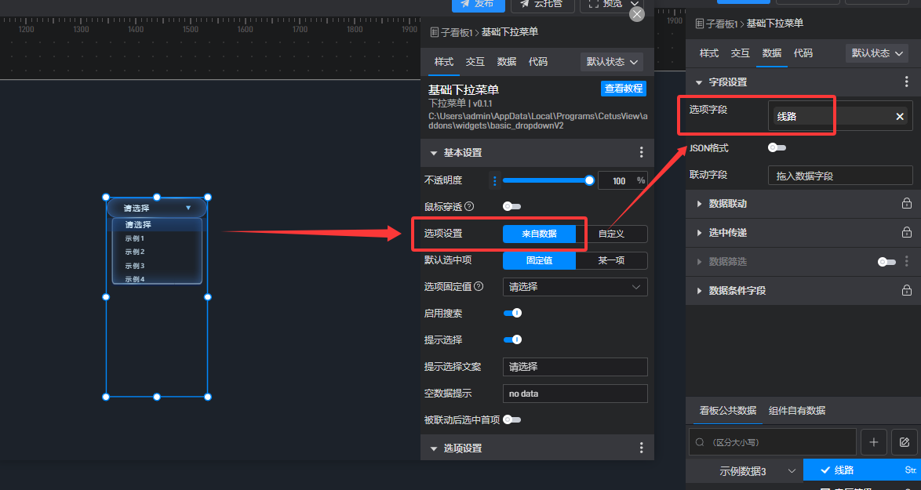Open the 示例数据3 dataset dropdown
This screenshot has width=921, height=490.
pyautogui.click(x=743, y=471)
